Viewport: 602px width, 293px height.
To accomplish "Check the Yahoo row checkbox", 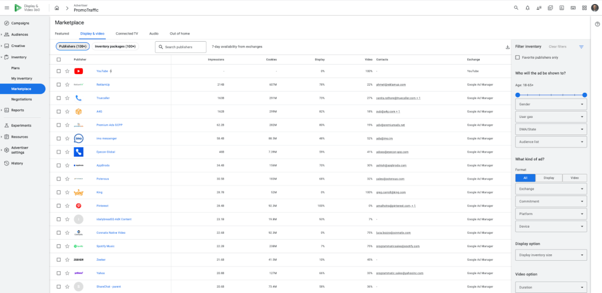I will (58, 273).
